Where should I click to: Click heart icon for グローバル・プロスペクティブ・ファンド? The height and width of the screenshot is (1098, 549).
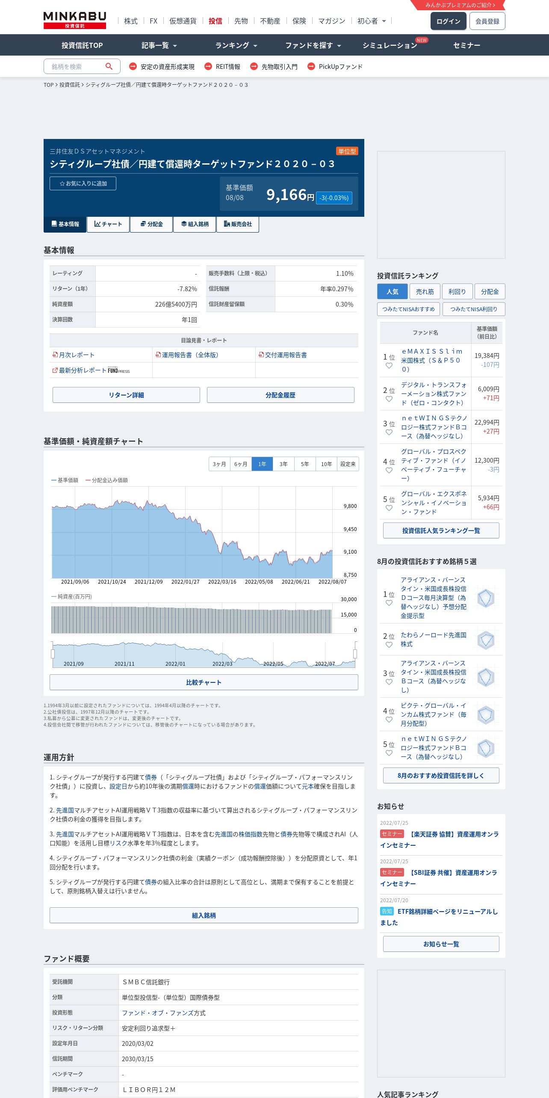389,470
